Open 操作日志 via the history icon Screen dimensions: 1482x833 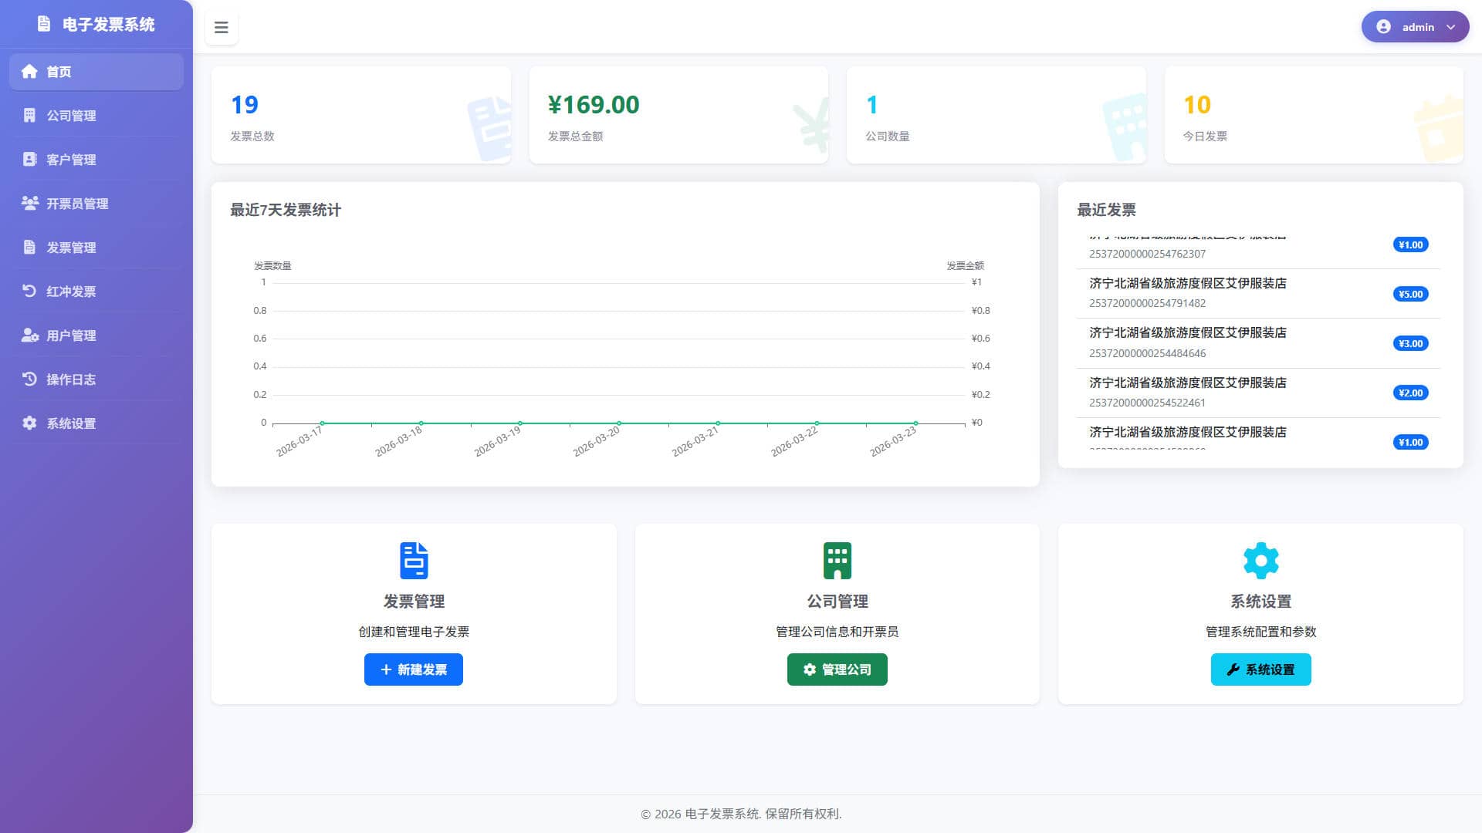30,379
